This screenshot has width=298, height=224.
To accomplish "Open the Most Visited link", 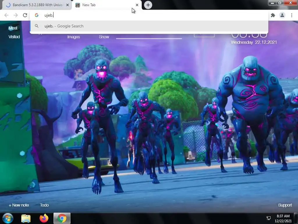I will tap(14, 32).
